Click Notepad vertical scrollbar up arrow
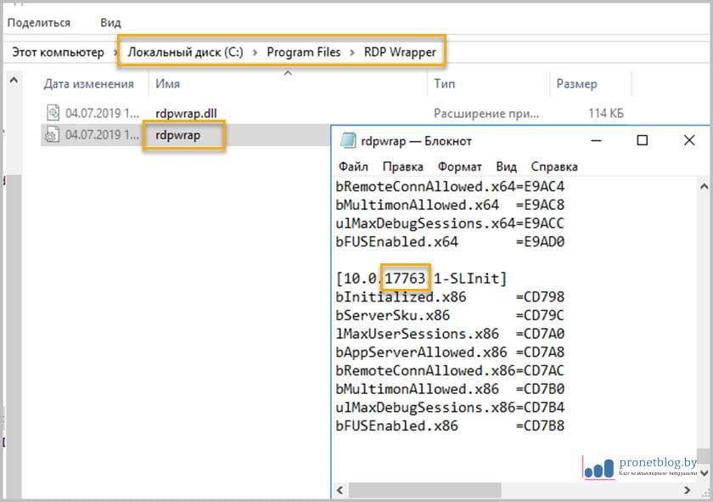The height and width of the screenshot is (502, 713). (704, 186)
